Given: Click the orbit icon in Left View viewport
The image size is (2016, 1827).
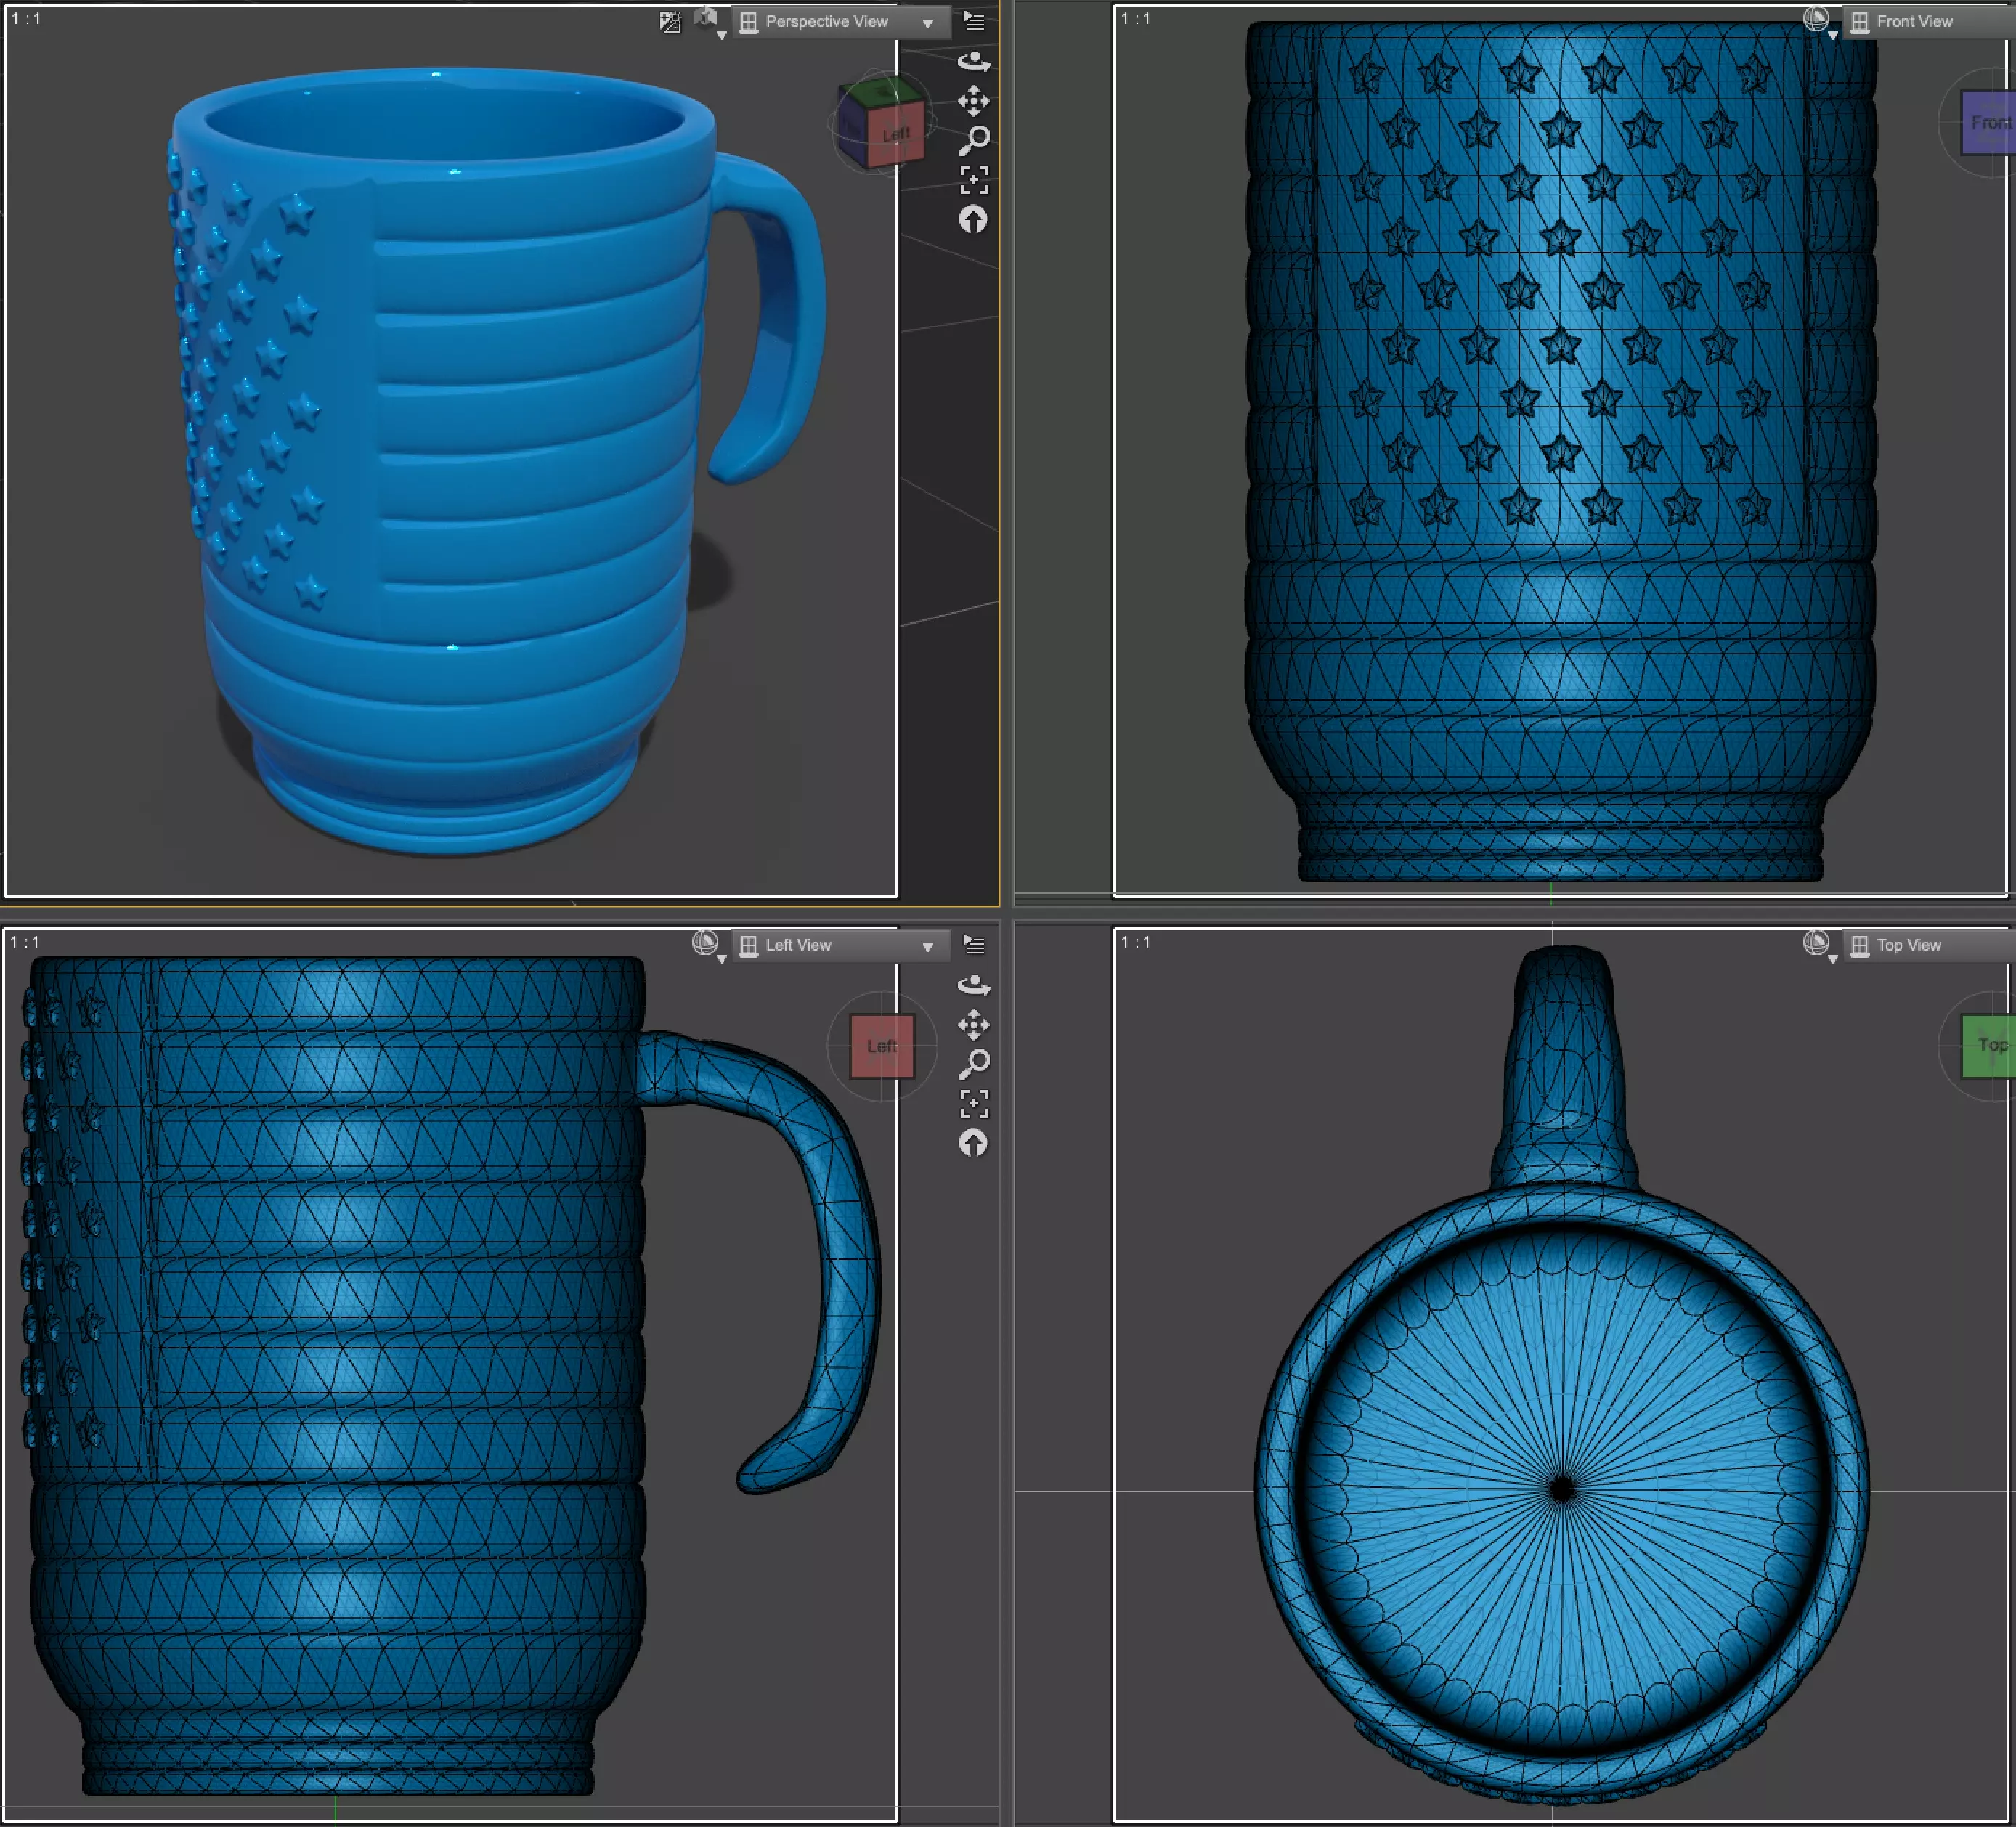Looking at the screenshot, I should coord(974,986).
